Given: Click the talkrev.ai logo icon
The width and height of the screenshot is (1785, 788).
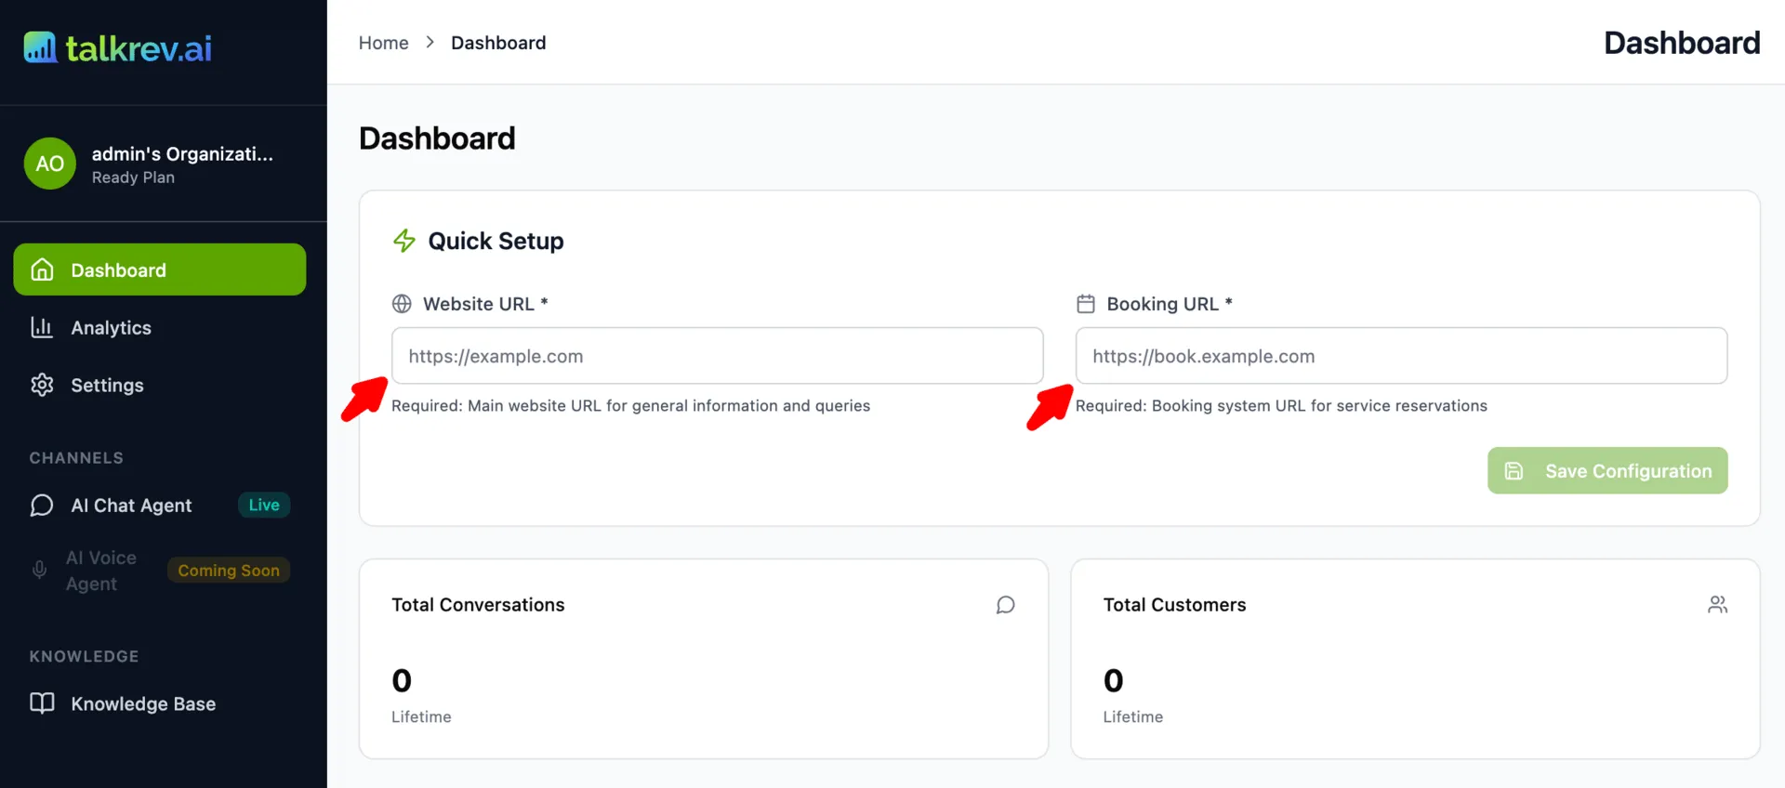Looking at the screenshot, I should click(x=40, y=47).
